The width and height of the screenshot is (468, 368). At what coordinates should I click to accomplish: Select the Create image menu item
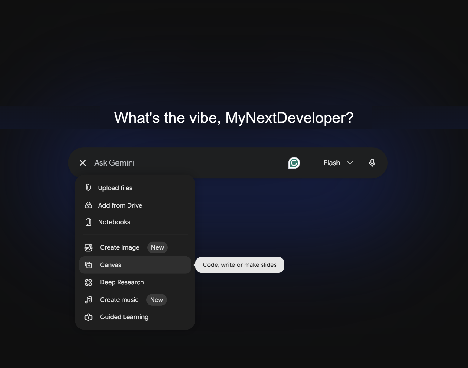click(135, 247)
